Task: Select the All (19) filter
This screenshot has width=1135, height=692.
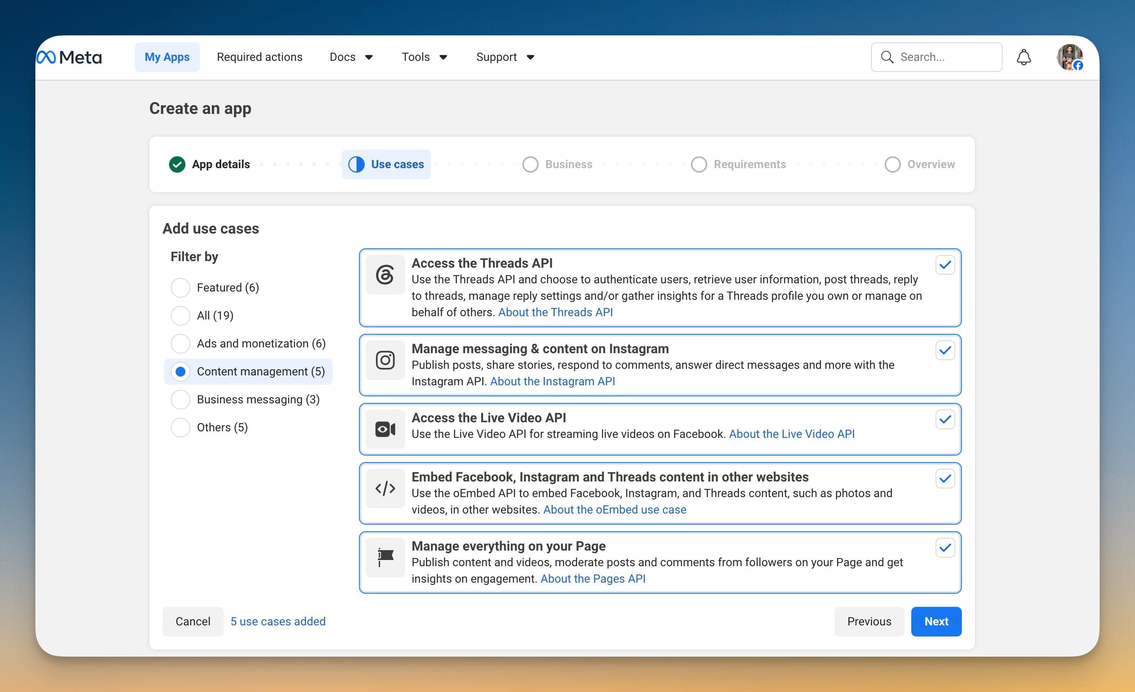Action: (x=180, y=316)
